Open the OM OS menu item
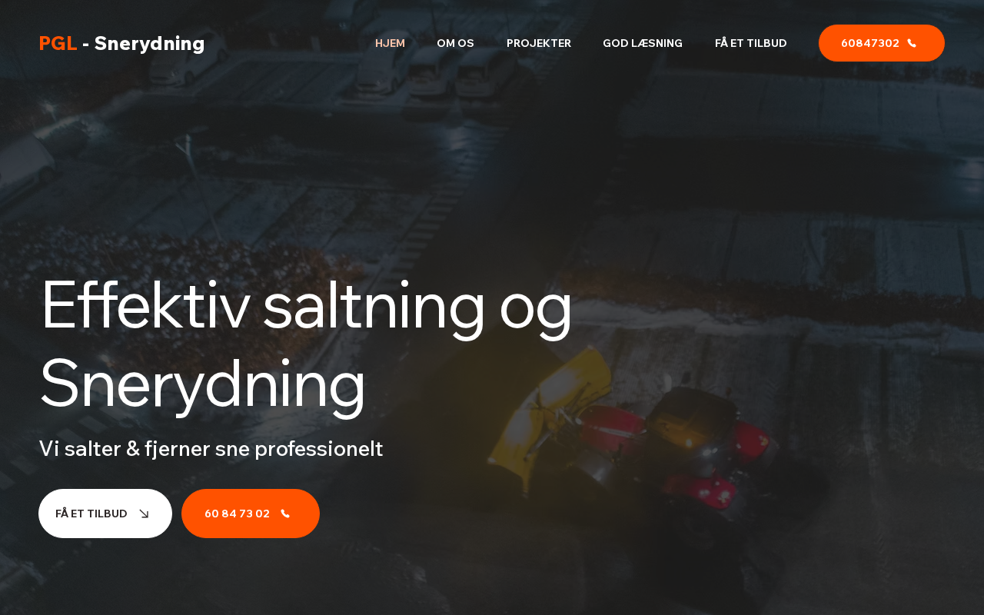 [x=455, y=43]
